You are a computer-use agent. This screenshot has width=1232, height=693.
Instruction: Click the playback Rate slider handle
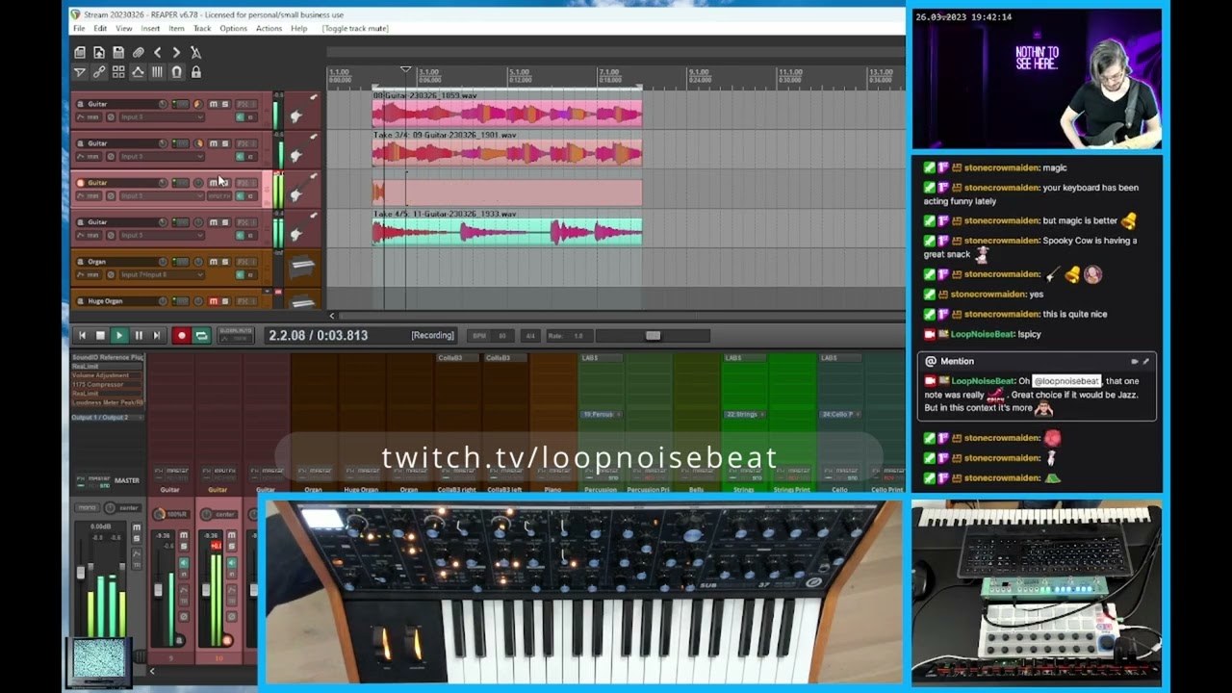[654, 336]
